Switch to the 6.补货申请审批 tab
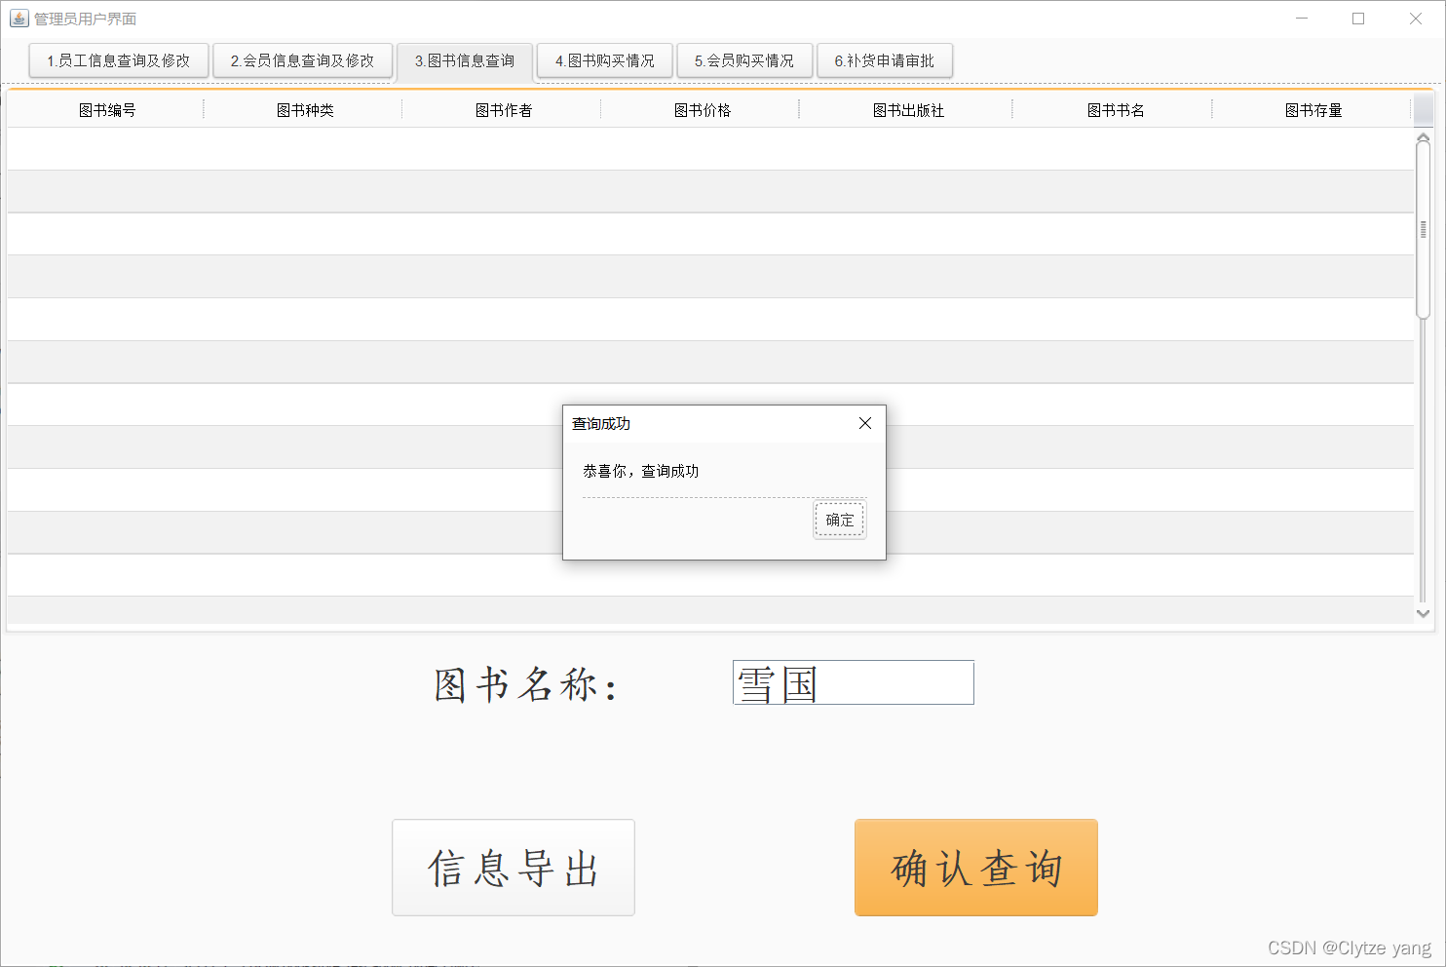This screenshot has height=967, width=1446. click(x=885, y=60)
